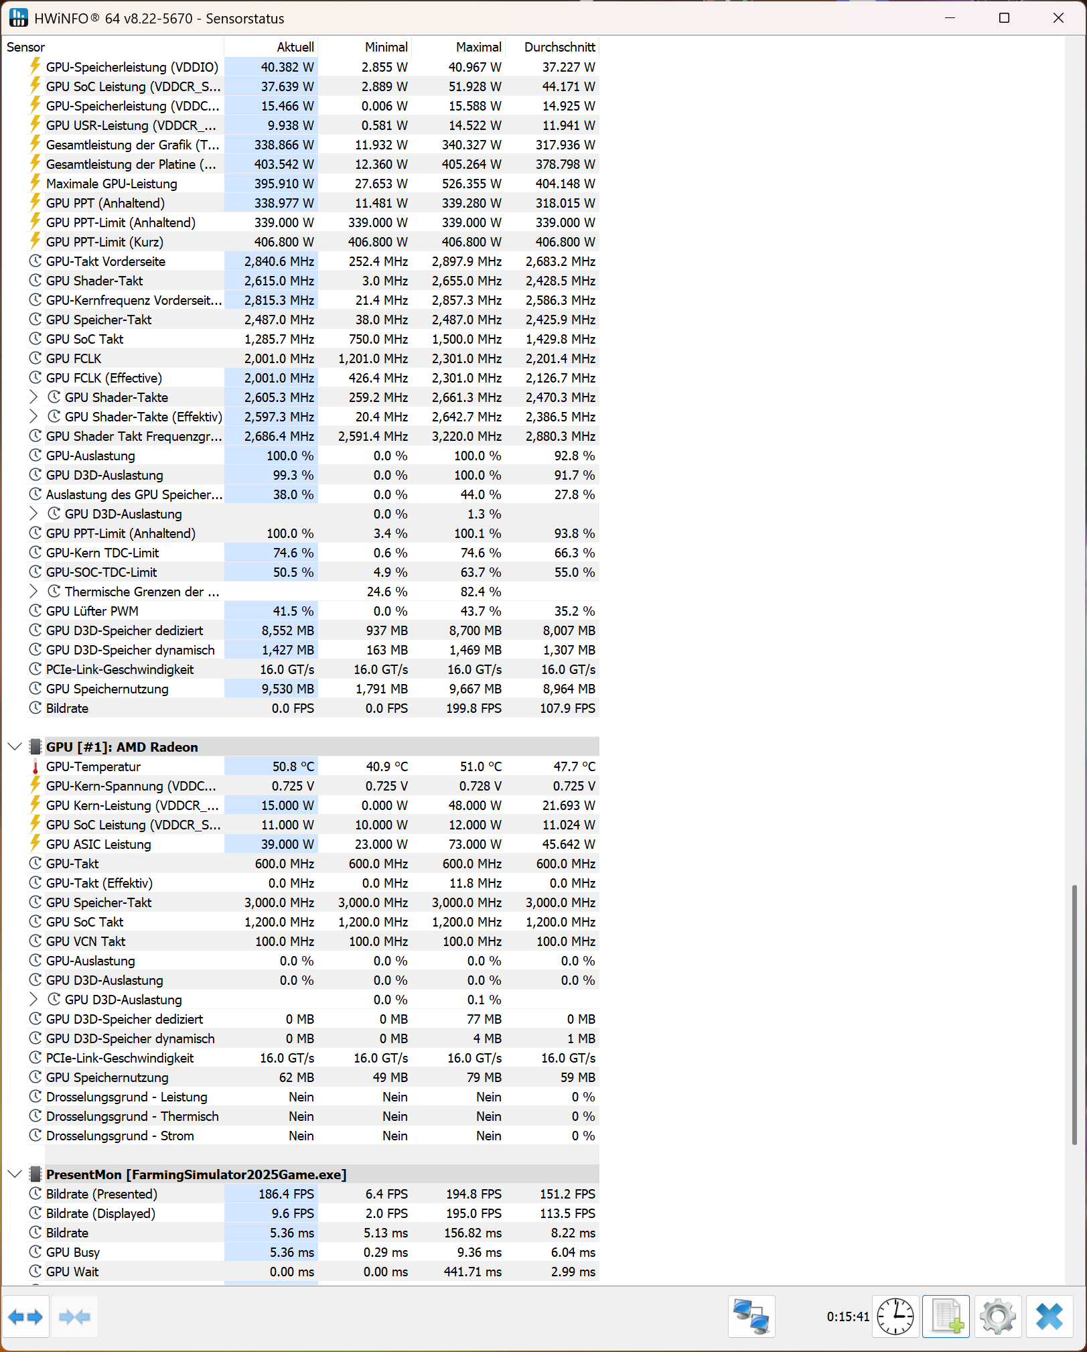Click clock icon of GPU Busy
This screenshot has width=1087, height=1352.
click(x=35, y=1252)
